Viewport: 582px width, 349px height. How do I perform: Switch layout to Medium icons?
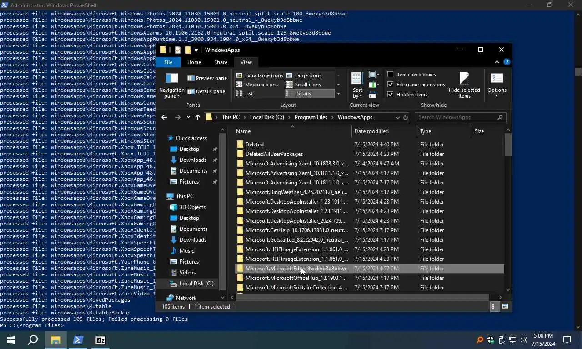[x=256, y=85]
